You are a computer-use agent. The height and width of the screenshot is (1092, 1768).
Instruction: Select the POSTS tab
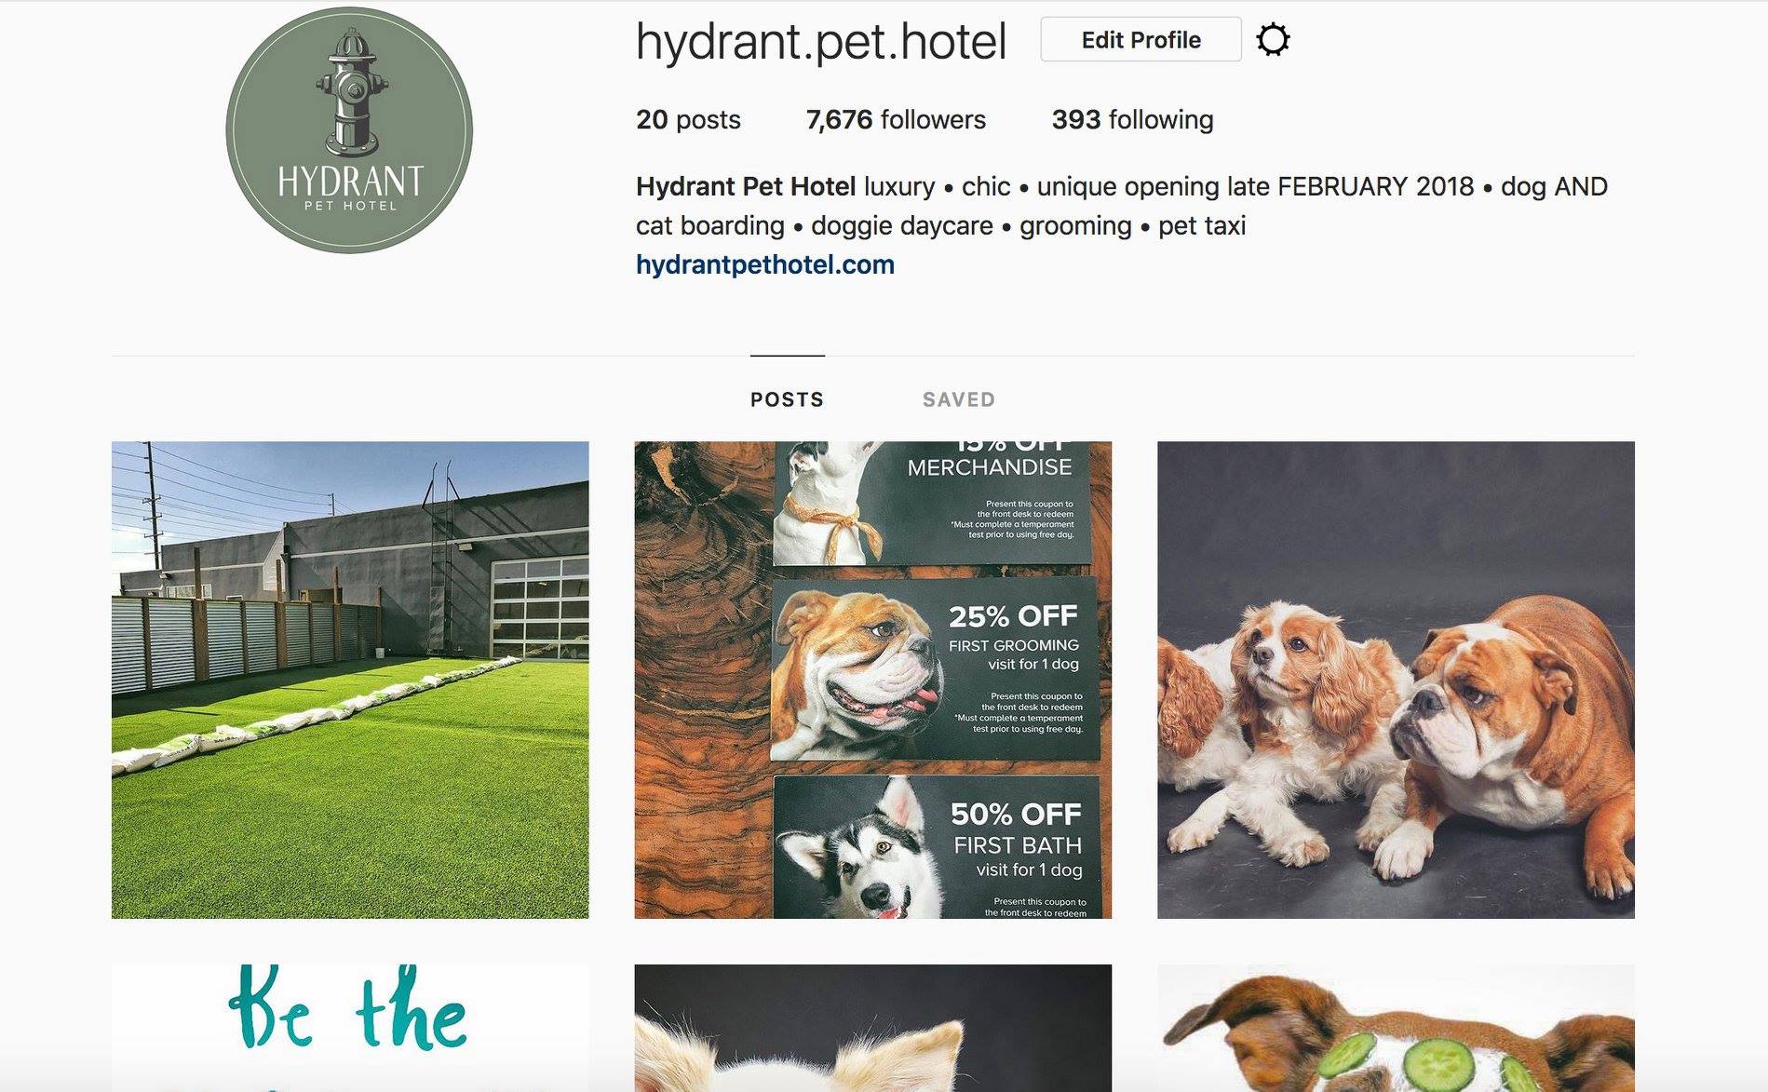(788, 399)
